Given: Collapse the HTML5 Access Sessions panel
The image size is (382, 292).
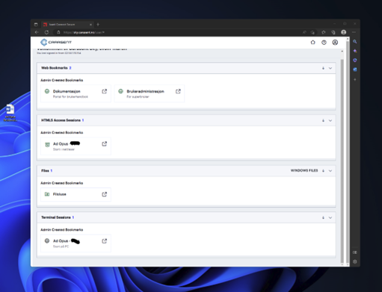Looking at the screenshot, I should coord(330,120).
